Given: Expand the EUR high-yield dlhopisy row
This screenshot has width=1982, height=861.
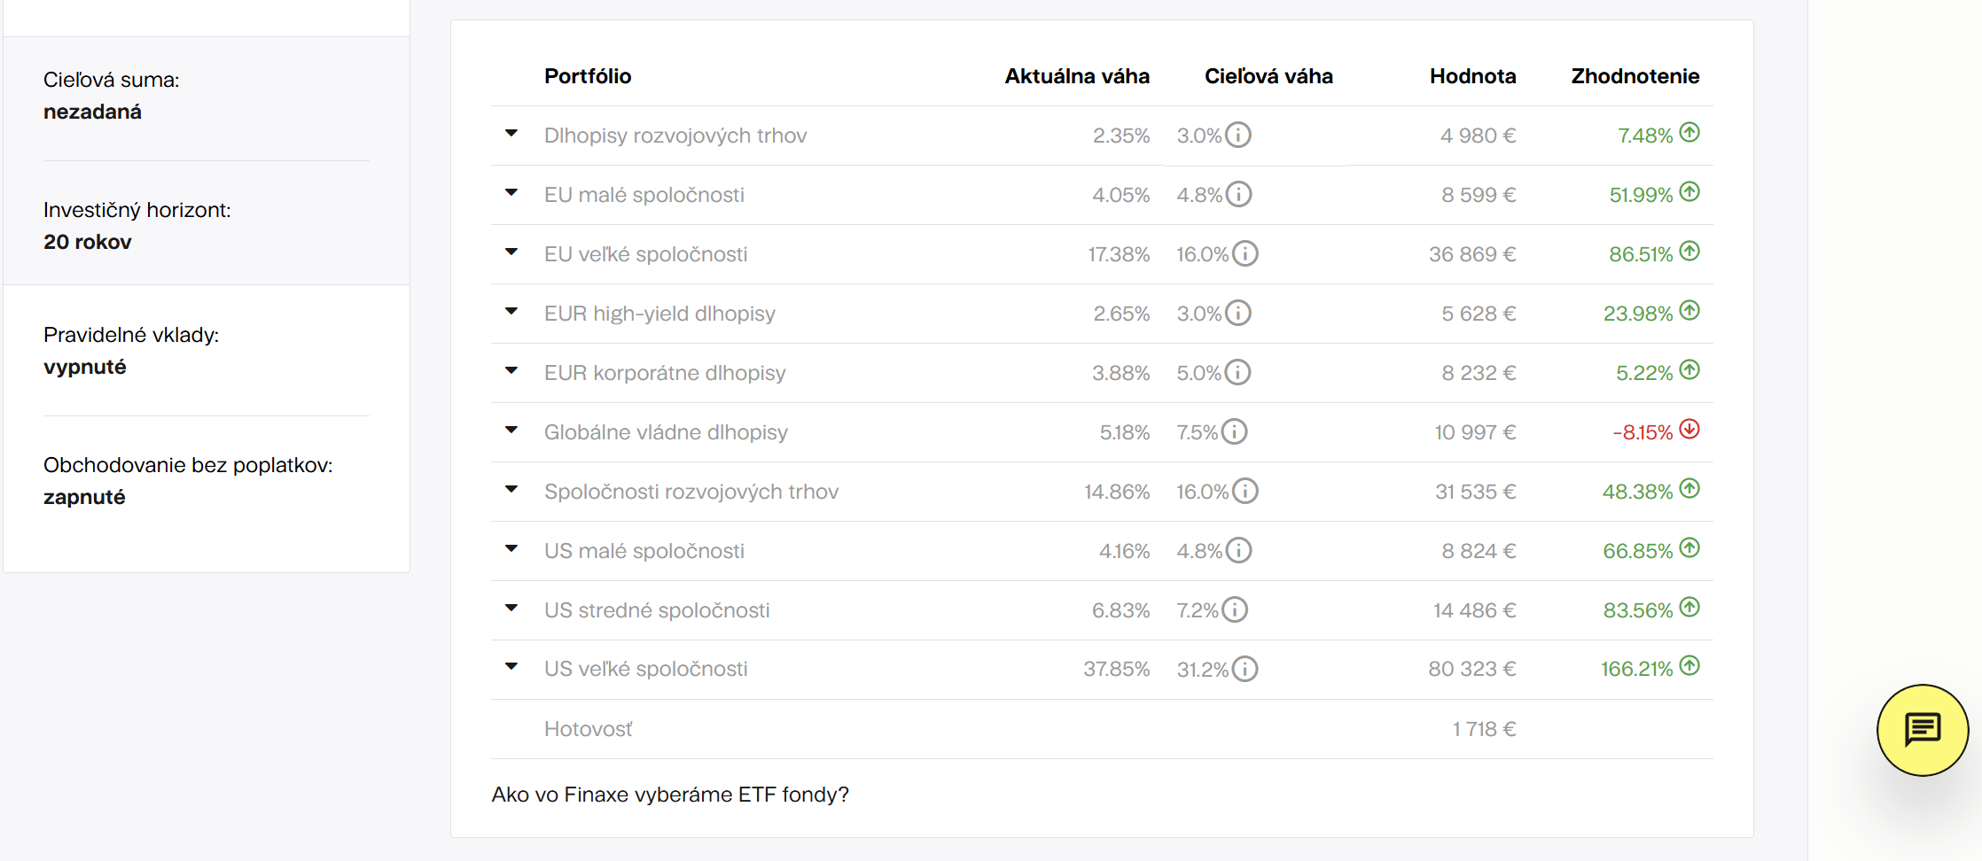Looking at the screenshot, I should (x=511, y=312).
